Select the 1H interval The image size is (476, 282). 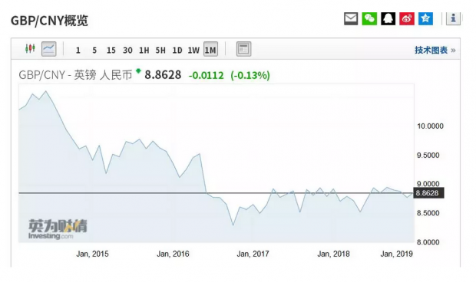(144, 50)
